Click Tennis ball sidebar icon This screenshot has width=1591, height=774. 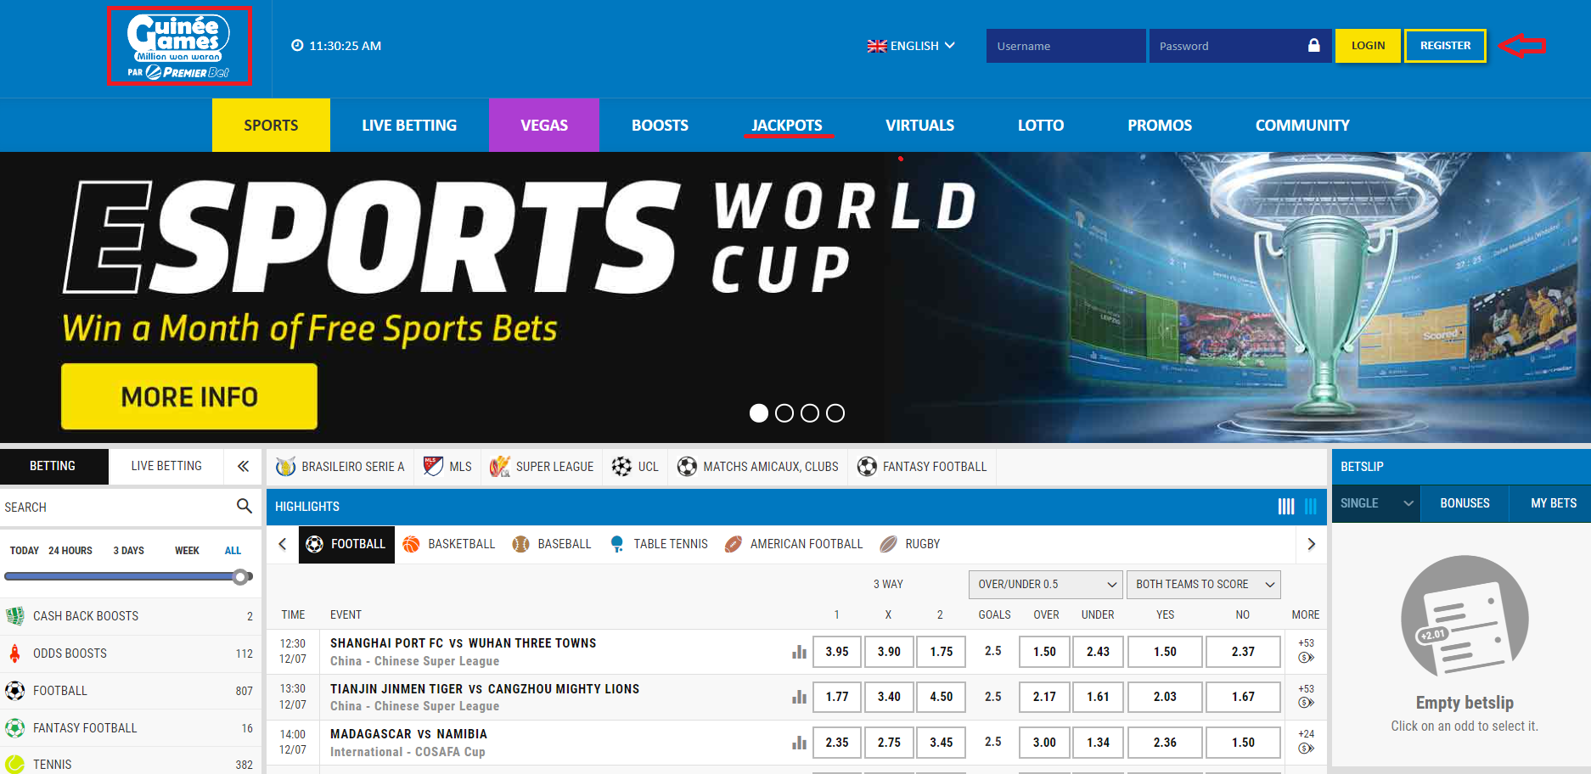click(x=15, y=764)
